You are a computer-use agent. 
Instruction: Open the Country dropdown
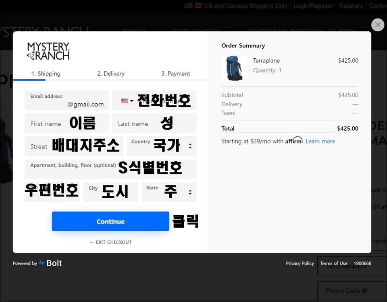click(x=161, y=146)
